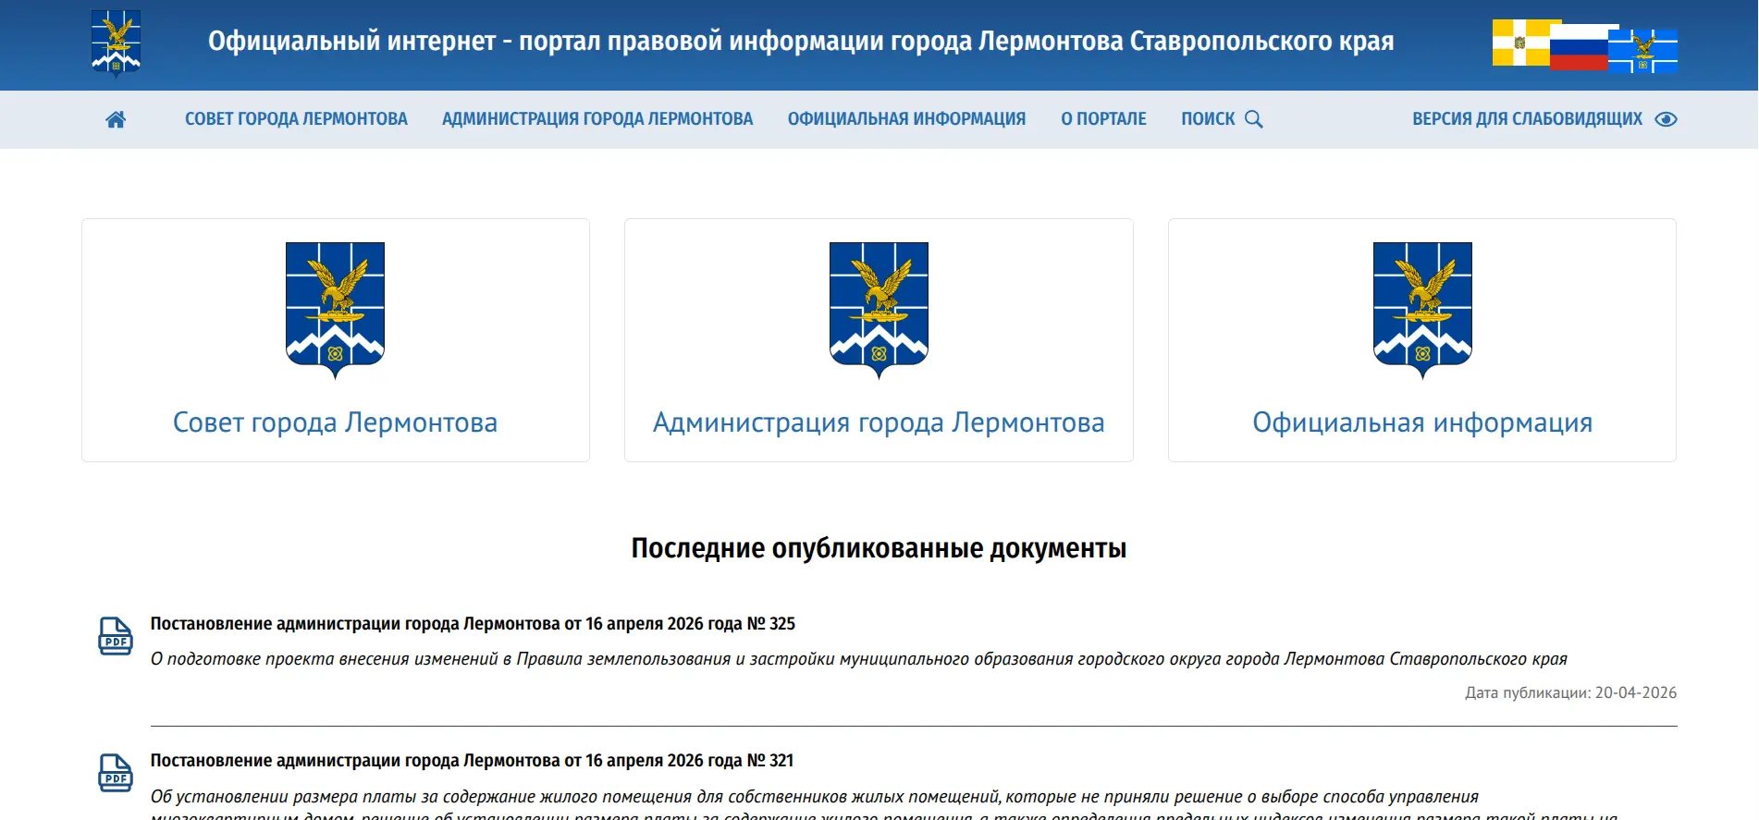This screenshot has width=1759, height=820.
Task: Click PDF icon for resolution № 321
Action: coord(116,773)
